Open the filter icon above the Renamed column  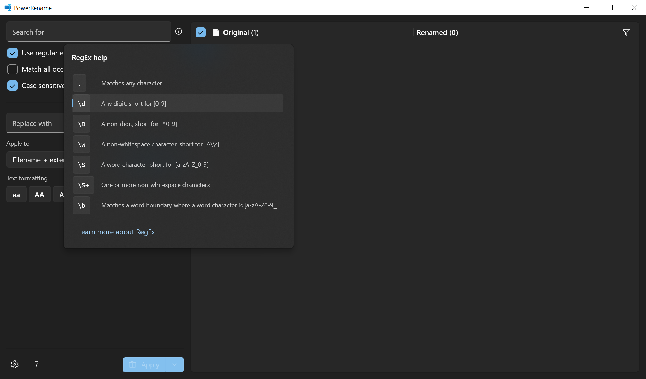[x=626, y=32]
